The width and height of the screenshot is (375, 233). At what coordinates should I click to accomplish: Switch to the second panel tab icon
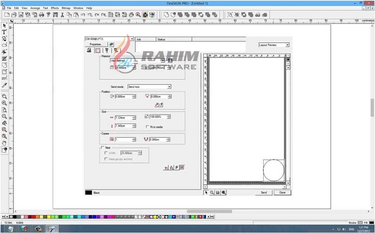click(x=98, y=50)
